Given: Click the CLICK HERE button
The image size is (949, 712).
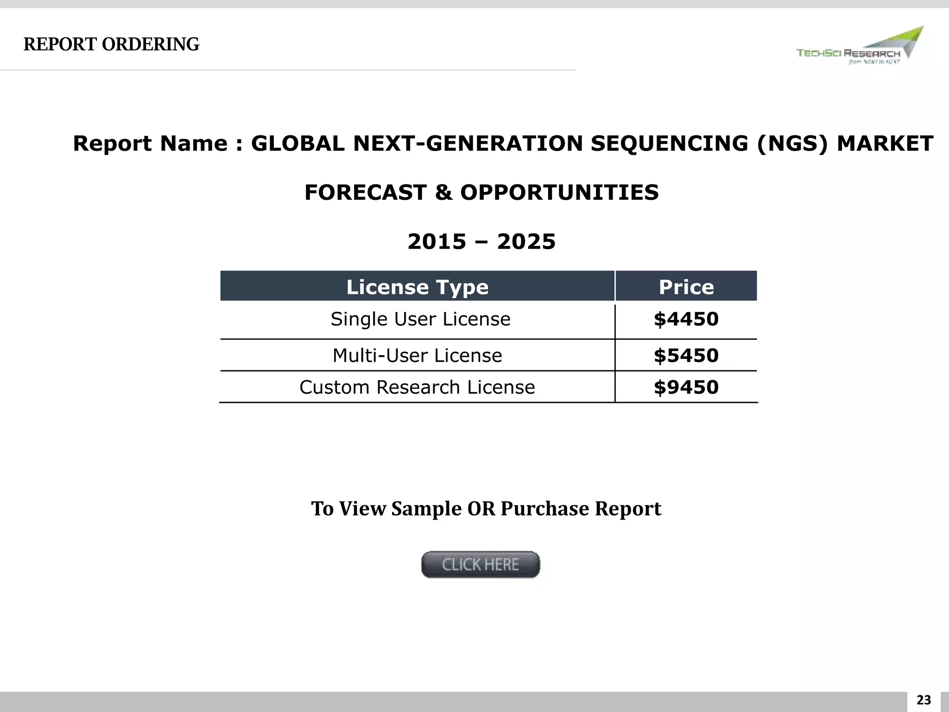Looking at the screenshot, I should (x=481, y=564).
